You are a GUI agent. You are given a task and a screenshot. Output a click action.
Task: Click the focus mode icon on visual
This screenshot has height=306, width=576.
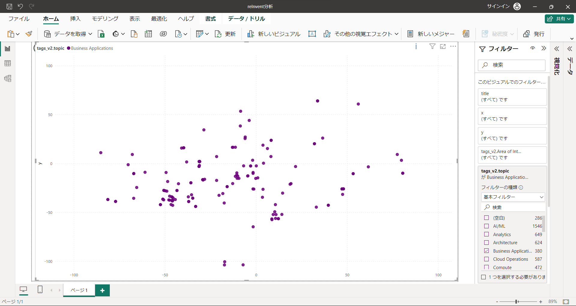[x=443, y=46]
